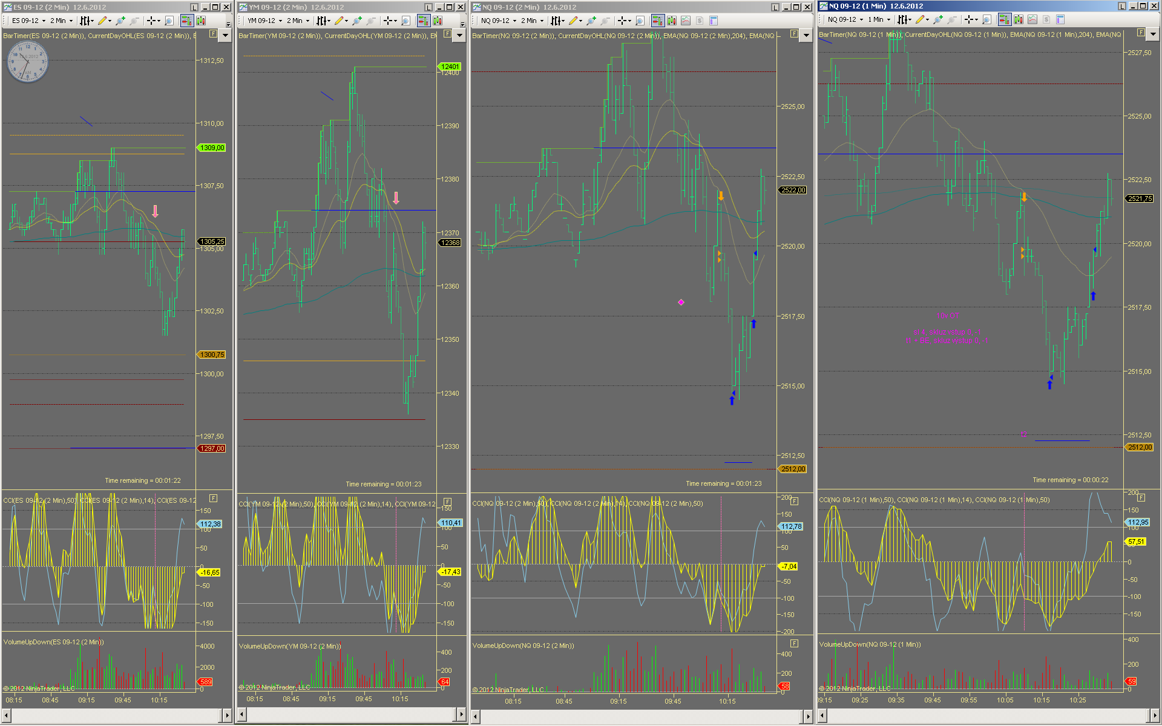Toggle 'L' link button on YM window title

pyautogui.click(x=428, y=7)
